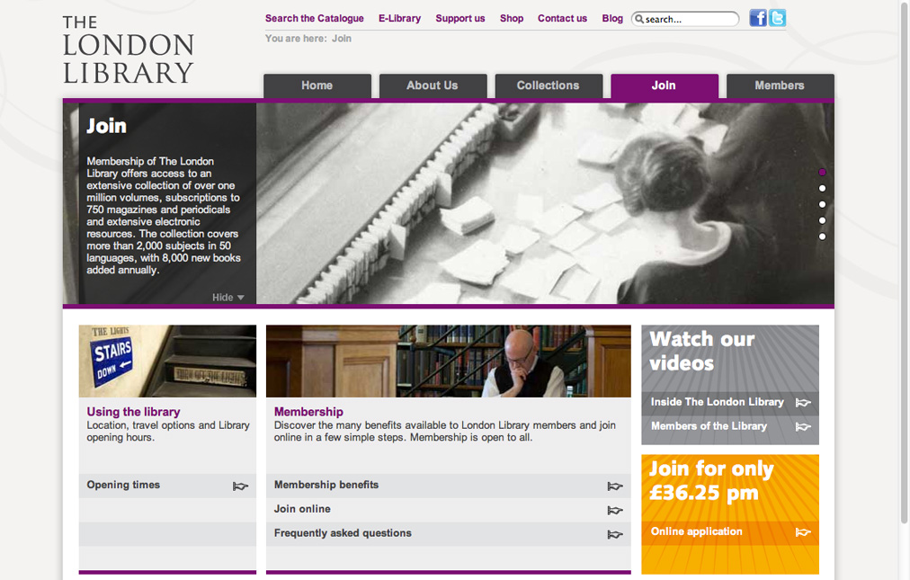
Task: Collapse the Join panel with Hide
Action: (228, 298)
